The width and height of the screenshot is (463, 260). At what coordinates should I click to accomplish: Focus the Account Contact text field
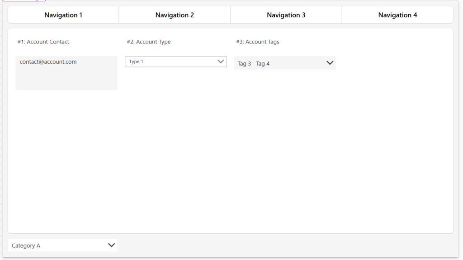coord(66,78)
